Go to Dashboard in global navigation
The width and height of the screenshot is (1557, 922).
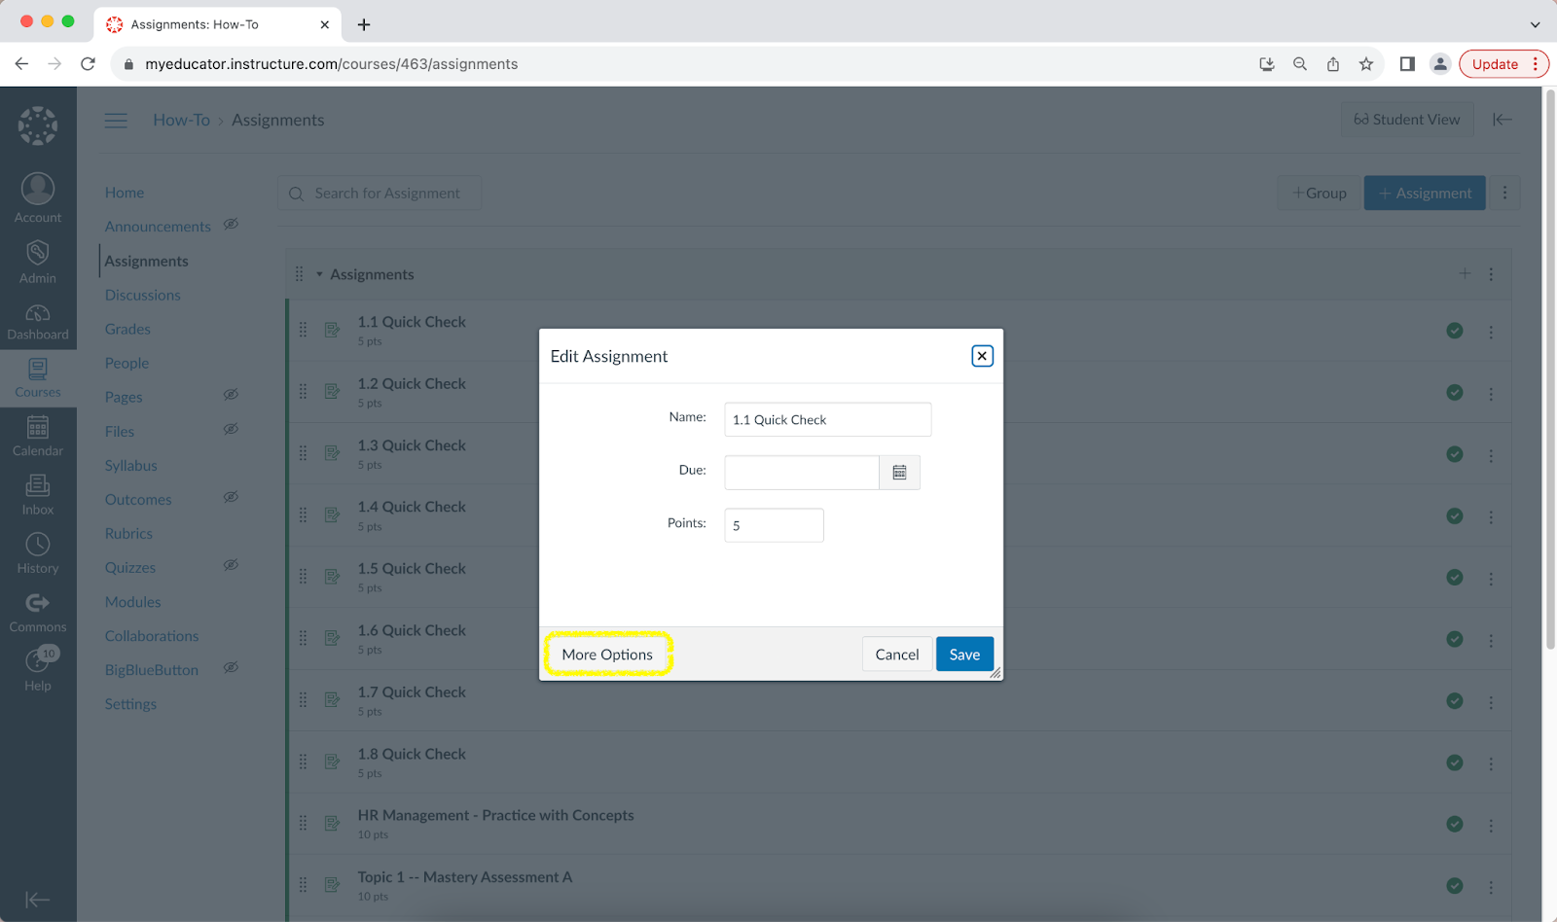click(38, 322)
